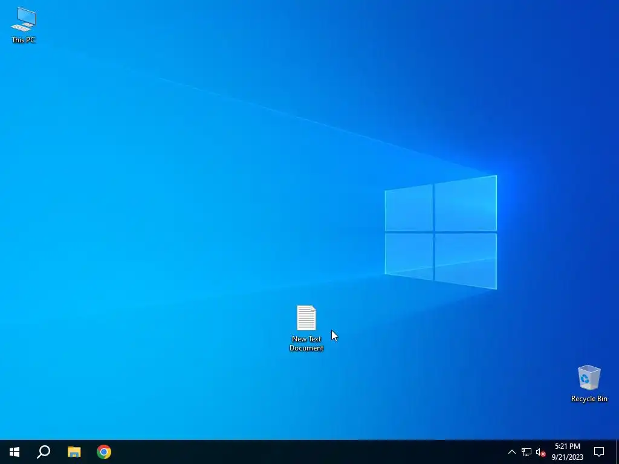
Task: Launch Google Chrome from the taskbar
Action: pos(104,452)
